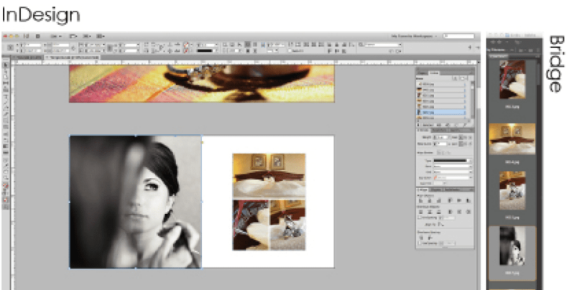Switch to the Pages panel tab
This screenshot has height=290, width=577.
tap(423, 73)
